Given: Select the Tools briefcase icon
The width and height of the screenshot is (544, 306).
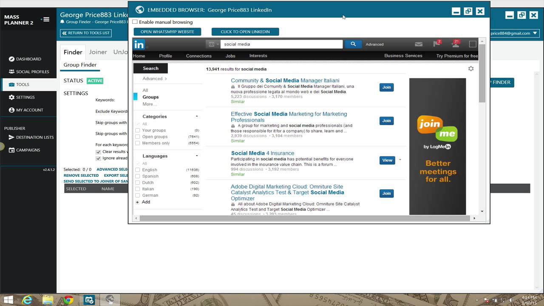Looking at the screenshot, I should tap(12, 85).
